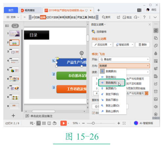Image resolution: width=163 pixels, height=146 pixels.
Task: Click 添加效果 button
Action: tap(102, 45)
